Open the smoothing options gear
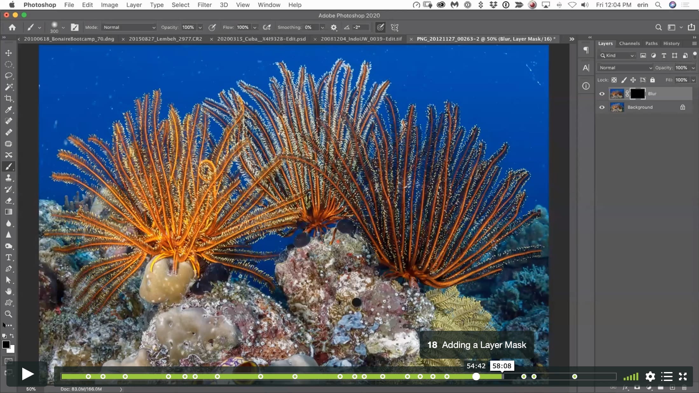 pyautogui.click(x=333, y=27)
